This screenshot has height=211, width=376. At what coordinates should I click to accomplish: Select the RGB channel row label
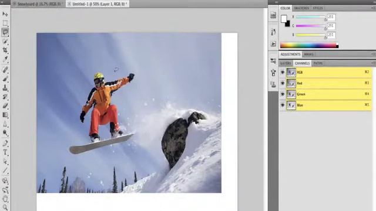tap(300, 72)
